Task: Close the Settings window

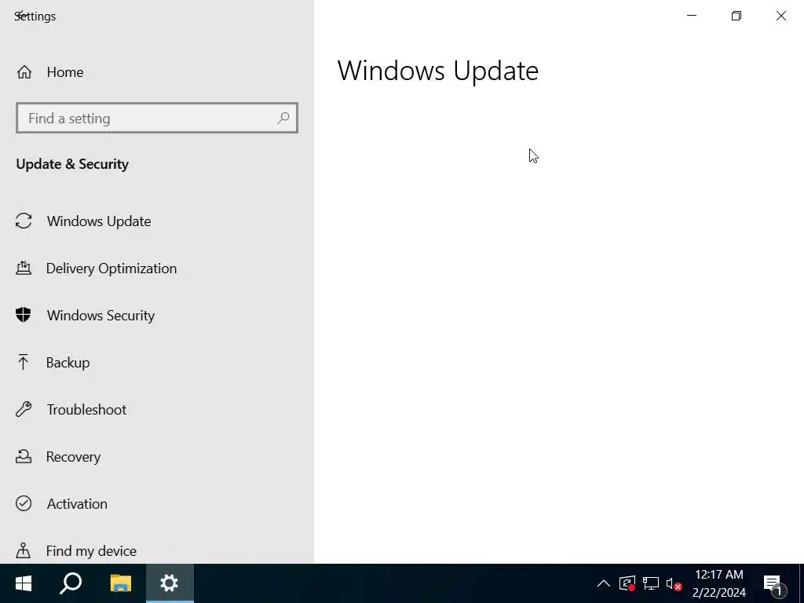Action: click(x=781, y=16)
